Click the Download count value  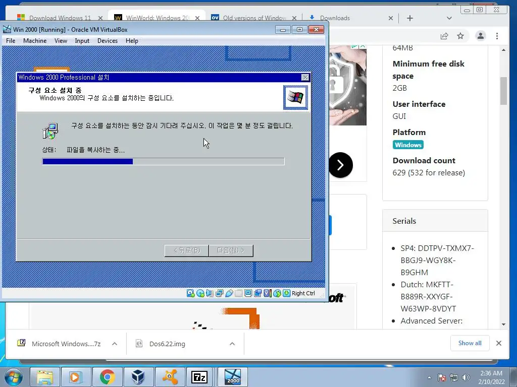pyautogui.click(x=429, y=173)
